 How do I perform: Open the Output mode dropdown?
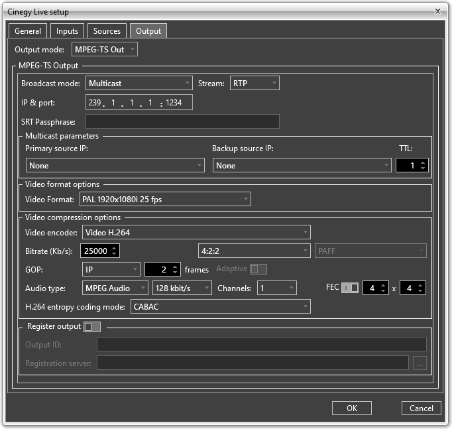click(105, 49)
